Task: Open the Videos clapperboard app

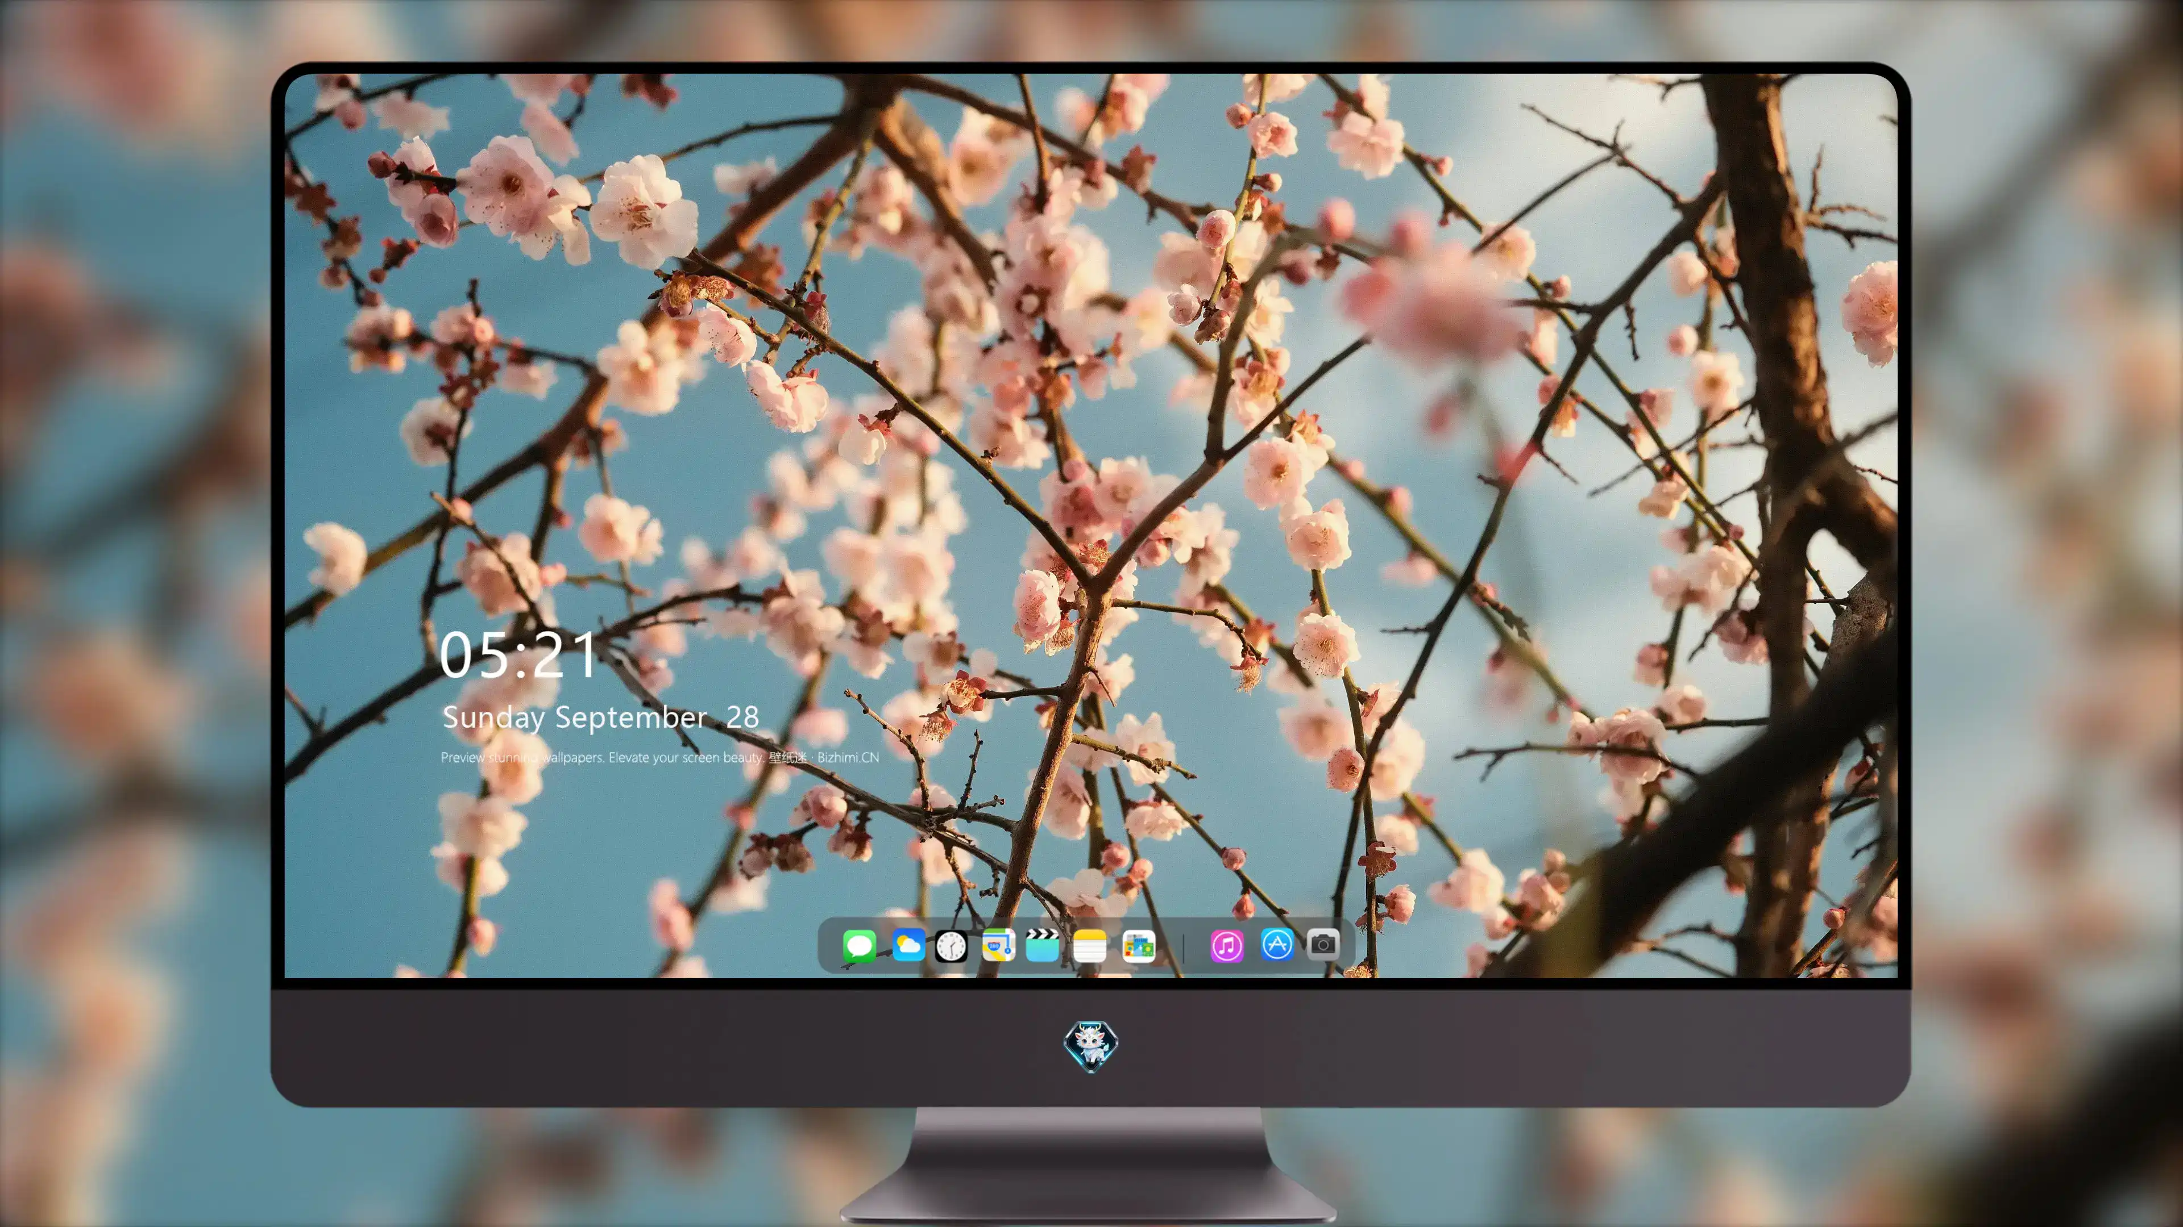Action: [1043, 945]
